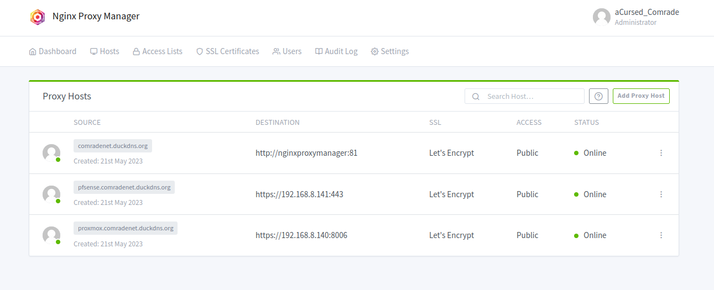Click the comradenet.duckdns.org domain tag
The width and height of the screenshot is (714, 290).
113,146
